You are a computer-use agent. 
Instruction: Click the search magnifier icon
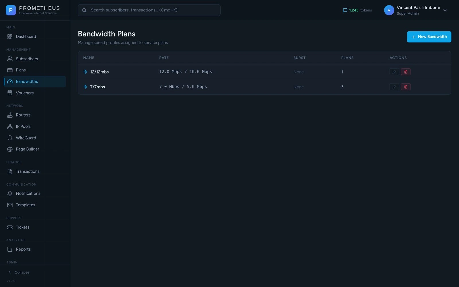(x=84, y=10)
